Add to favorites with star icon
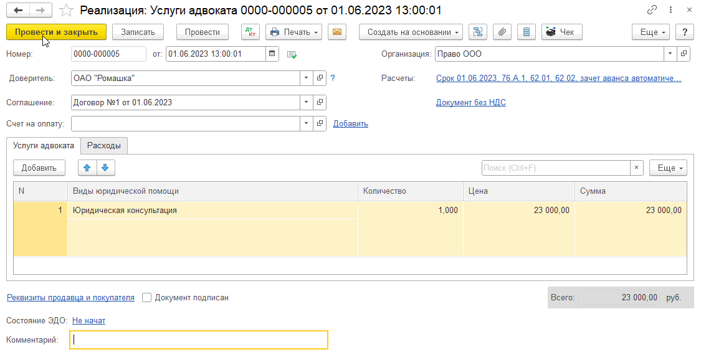This screenshot has height=352, width=701. 65,11
